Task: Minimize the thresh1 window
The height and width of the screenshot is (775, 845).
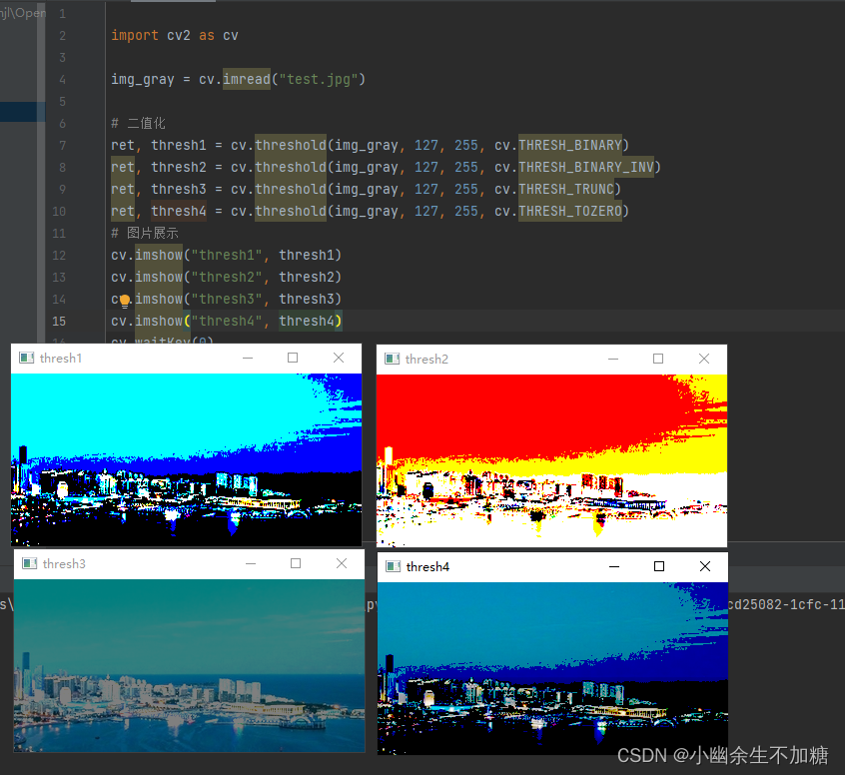Action: [x=248, y=358]
